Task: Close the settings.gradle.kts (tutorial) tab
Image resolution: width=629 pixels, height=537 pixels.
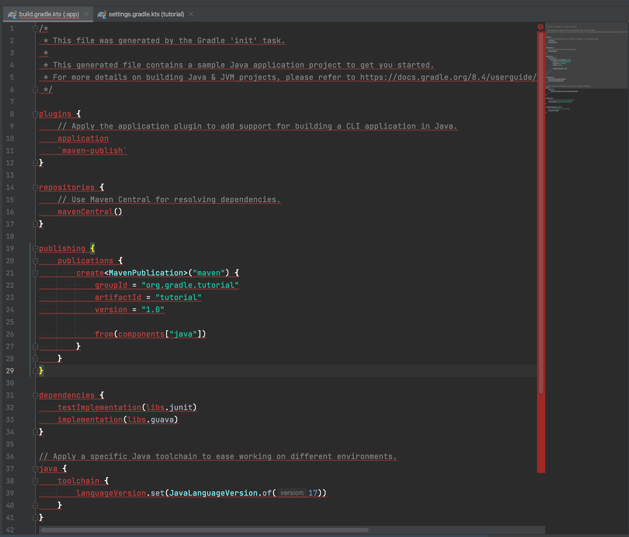Action: pyautogui.click(x=191, y=14)
